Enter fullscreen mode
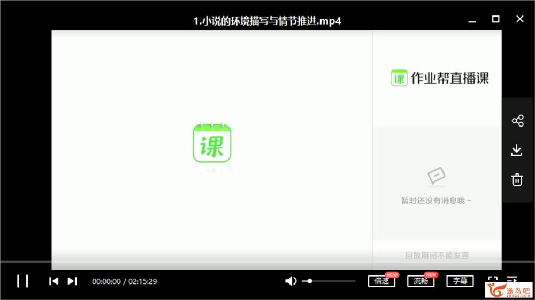The height and width of the screenshot is (300, 535). pos(493,280)
